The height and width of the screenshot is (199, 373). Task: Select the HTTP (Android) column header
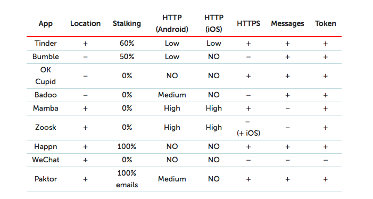172,23
